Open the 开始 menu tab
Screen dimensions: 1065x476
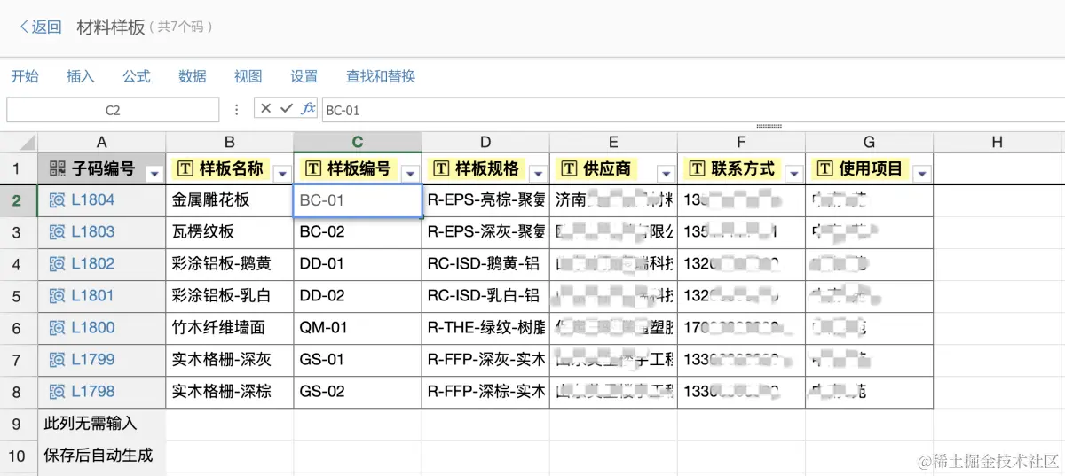tap(25, 76)
